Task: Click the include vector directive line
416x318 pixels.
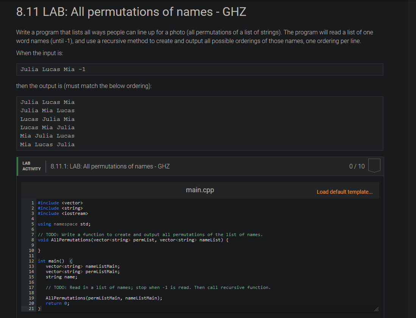Action: tap(61, 203)
